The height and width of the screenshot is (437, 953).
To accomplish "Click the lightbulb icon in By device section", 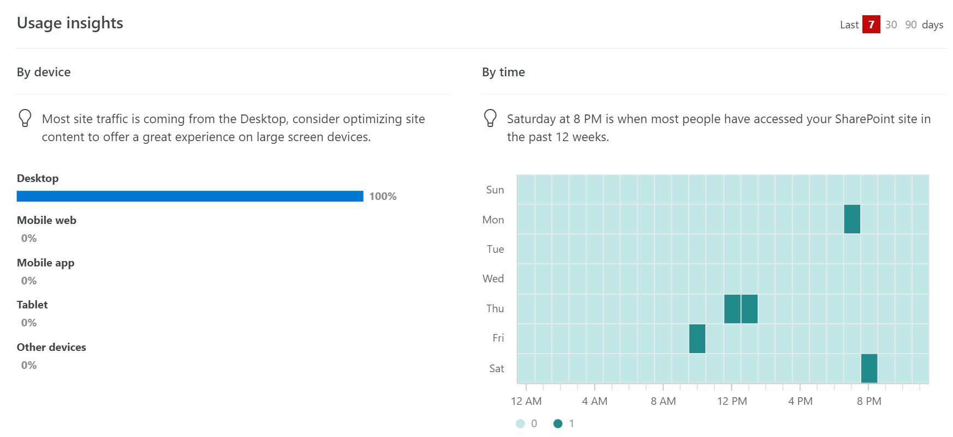I will tap(24, 118).
